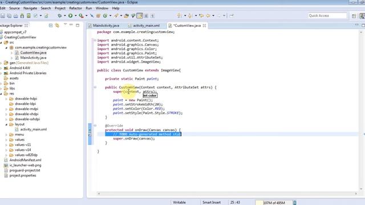
Task: Click the Open Type icon
Action: click(127, 16)
